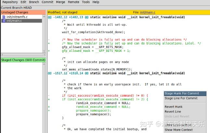Click the Staged Changes (Will Commit) header
Image resolution: width=210 pixels, height=133 pixels.
click(23, 60)
